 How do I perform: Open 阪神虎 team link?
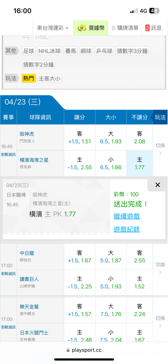click(27, 134)
